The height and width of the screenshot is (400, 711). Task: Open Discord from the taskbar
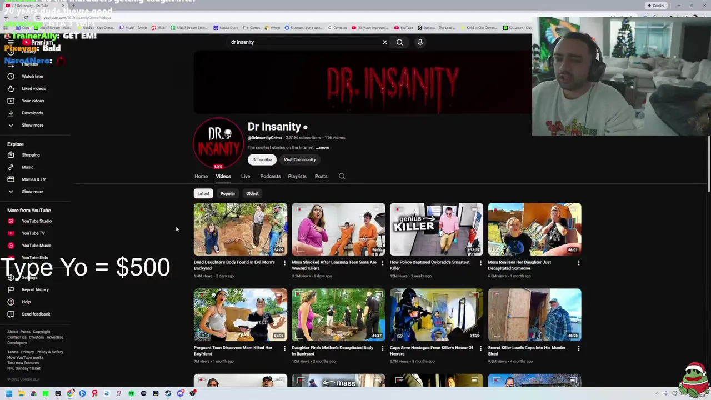(x=180, y=393)
